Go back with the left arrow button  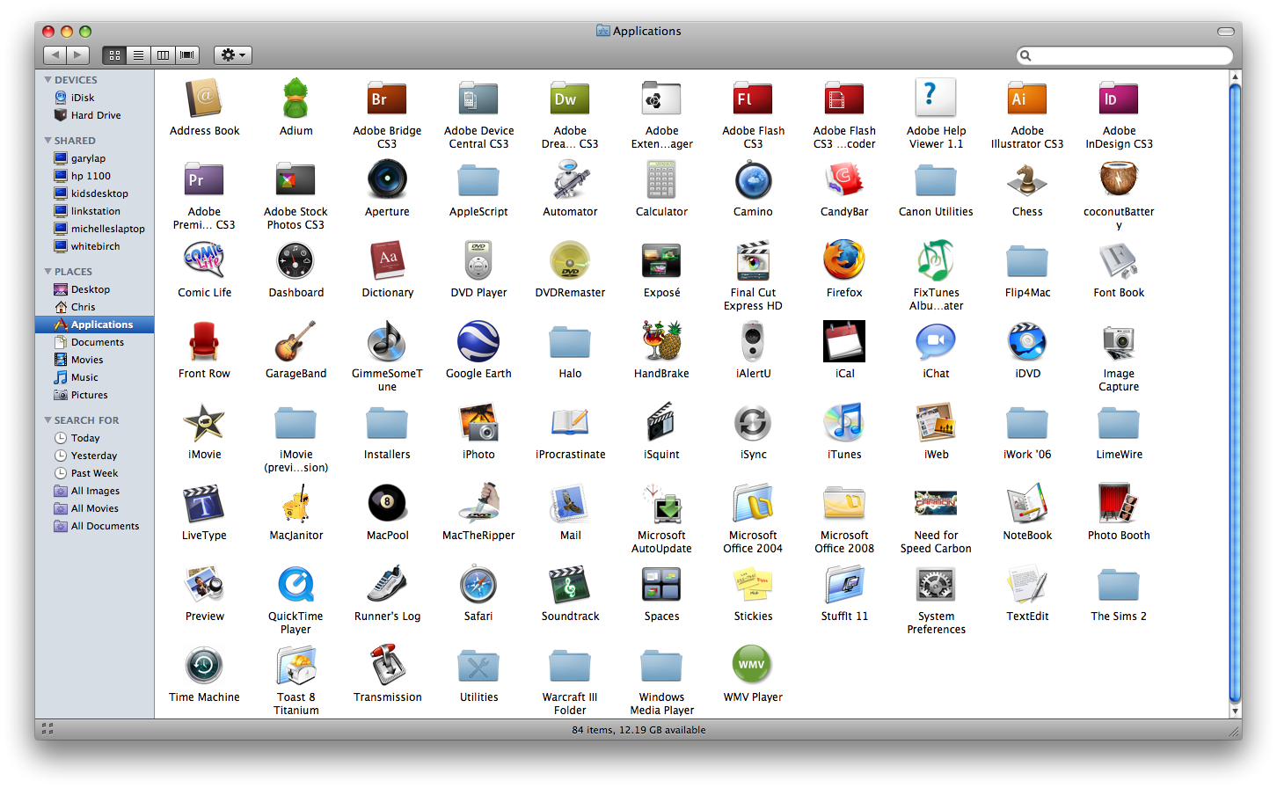[x=55, y=55]
